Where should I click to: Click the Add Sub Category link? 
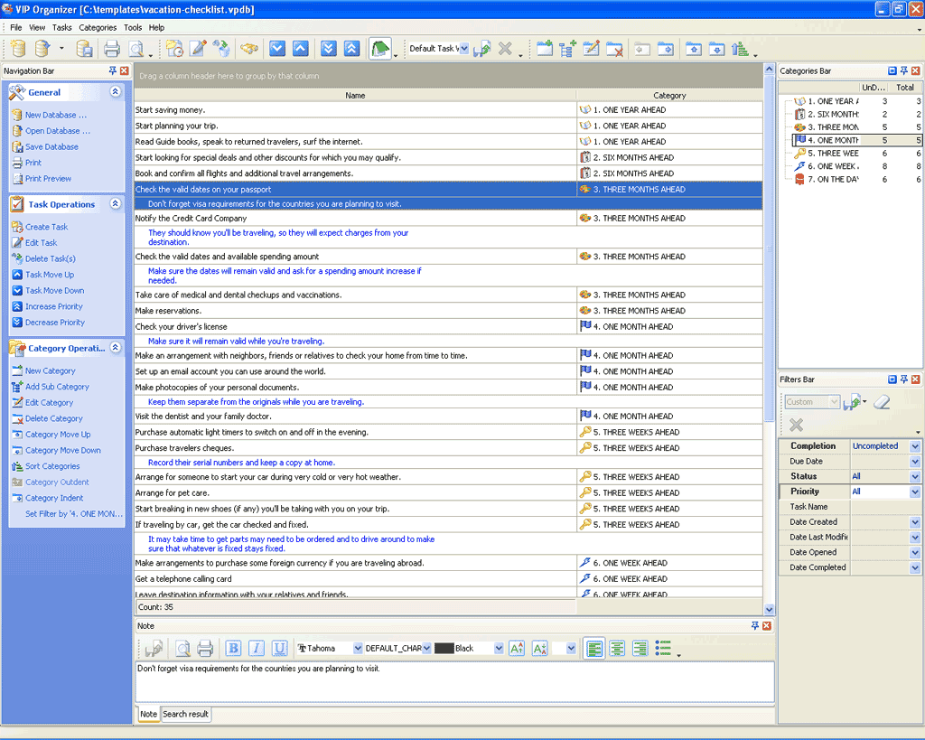pyautogui.click(x=57, y=387)
